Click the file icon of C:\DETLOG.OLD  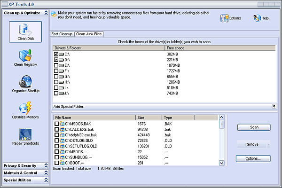coord(62,141)
